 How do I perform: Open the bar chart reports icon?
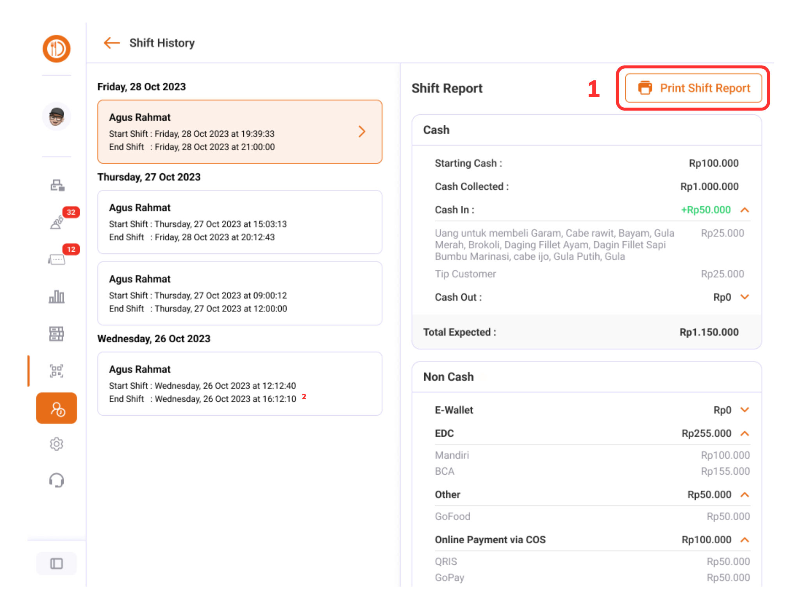[57, 297]
